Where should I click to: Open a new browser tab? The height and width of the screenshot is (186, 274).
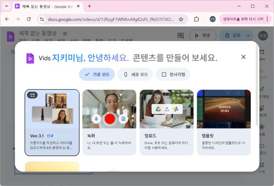(x=90, y=6)
